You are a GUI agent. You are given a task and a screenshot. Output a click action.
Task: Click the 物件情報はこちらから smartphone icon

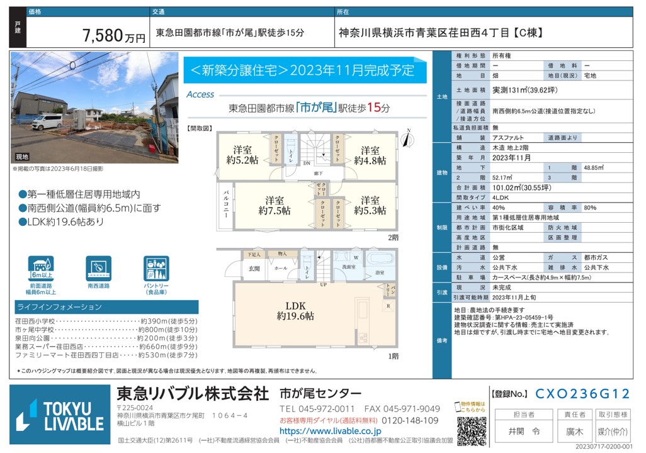[x=458, y=406]
